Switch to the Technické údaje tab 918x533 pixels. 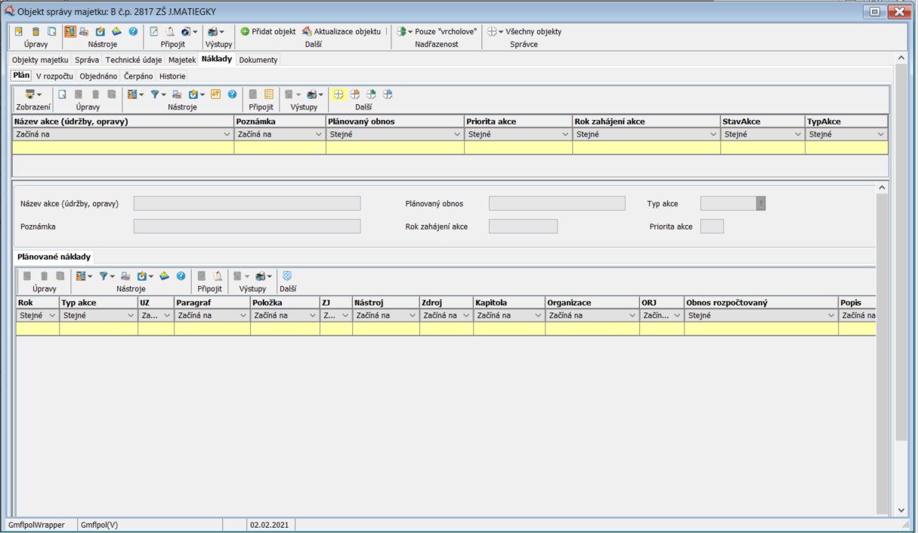pyautogui.click(x=134, y=60)
